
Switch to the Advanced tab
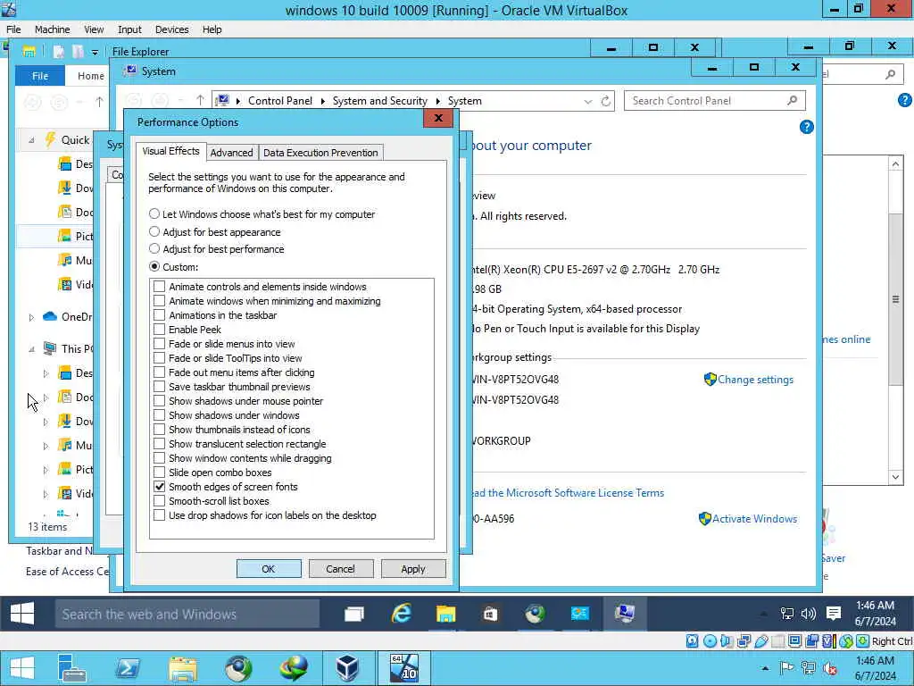point(231,152)
